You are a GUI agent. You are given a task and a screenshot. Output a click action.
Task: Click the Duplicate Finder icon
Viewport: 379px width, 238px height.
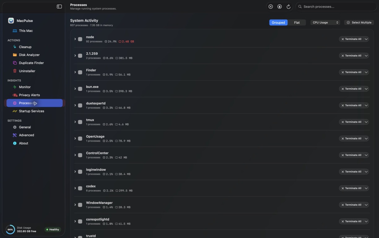coord(15,63)
